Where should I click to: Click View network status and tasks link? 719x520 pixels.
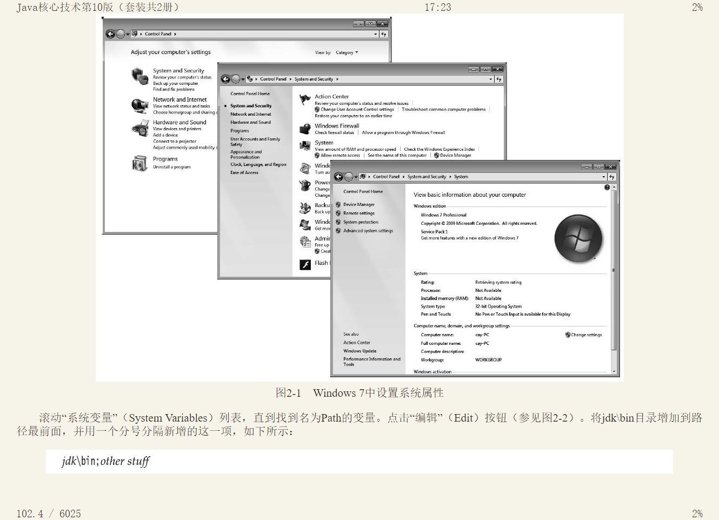click(182, 106)
